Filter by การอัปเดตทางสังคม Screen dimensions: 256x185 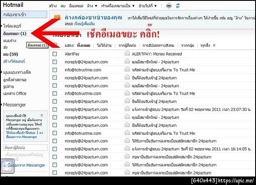tap(158, 46)
